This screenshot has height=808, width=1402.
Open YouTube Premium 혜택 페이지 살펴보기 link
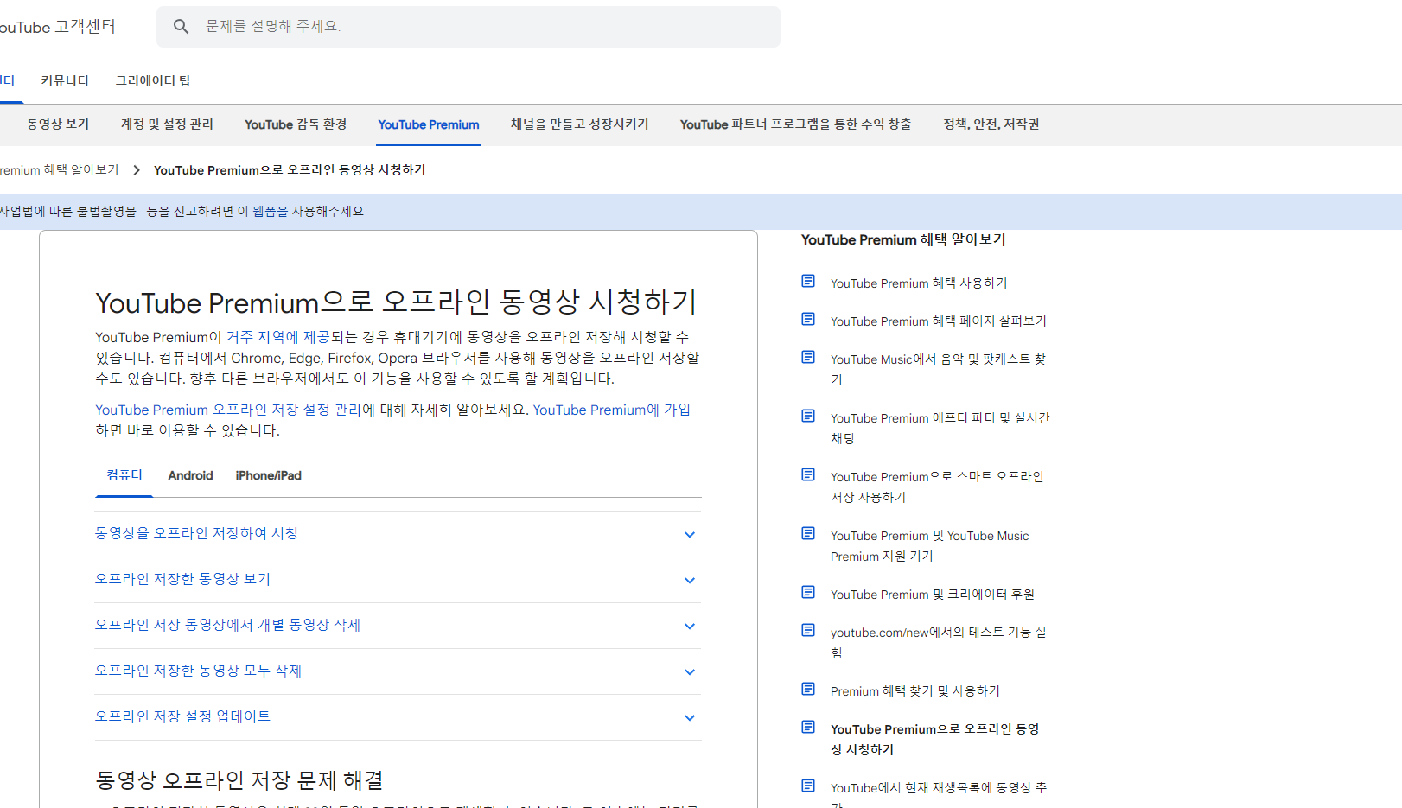[x=939, y=321]
